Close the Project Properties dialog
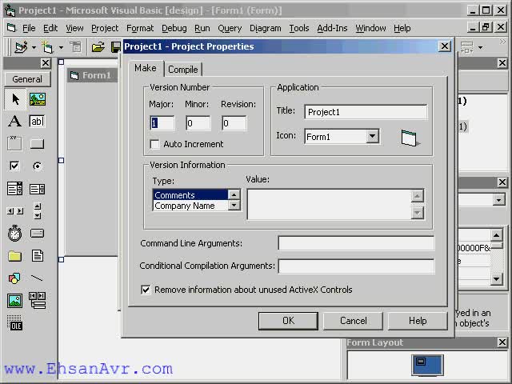This screenshot has width=512, height=384. (445, 46)
